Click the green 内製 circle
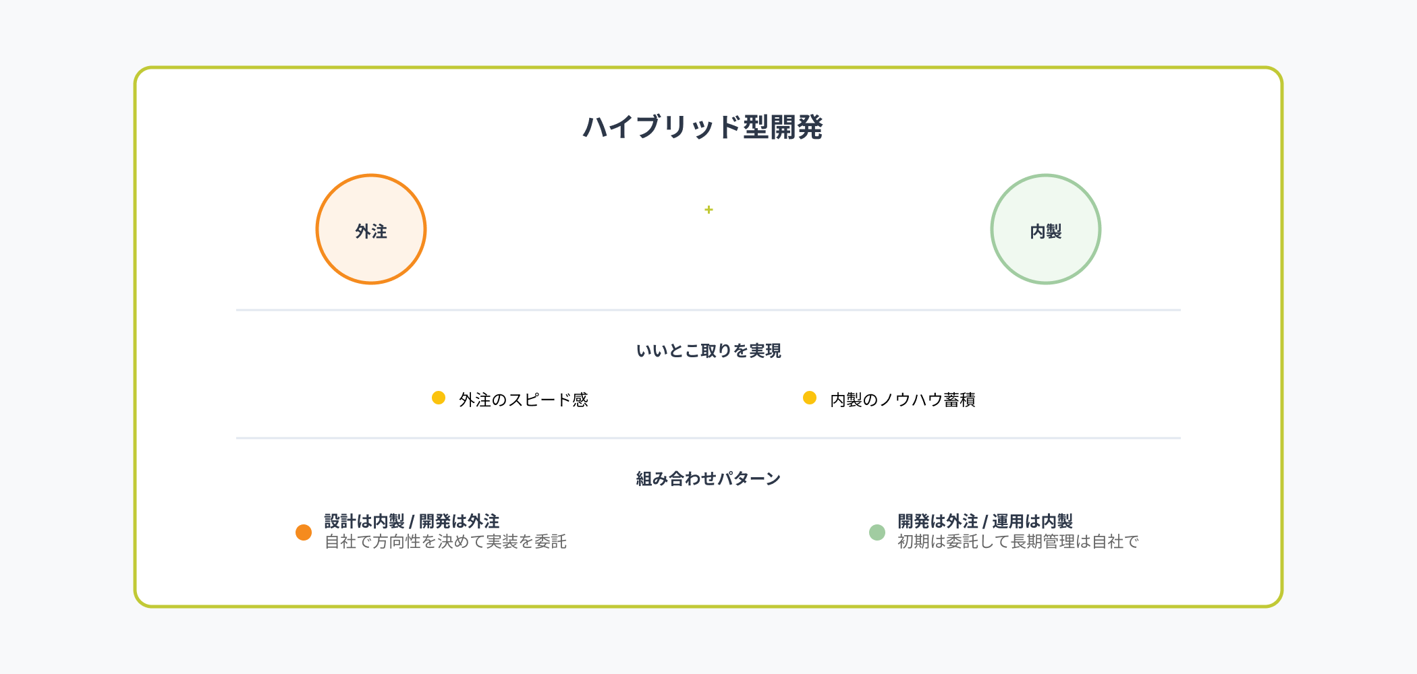This screenshot has height=674, width=1417. point(1046,229)
